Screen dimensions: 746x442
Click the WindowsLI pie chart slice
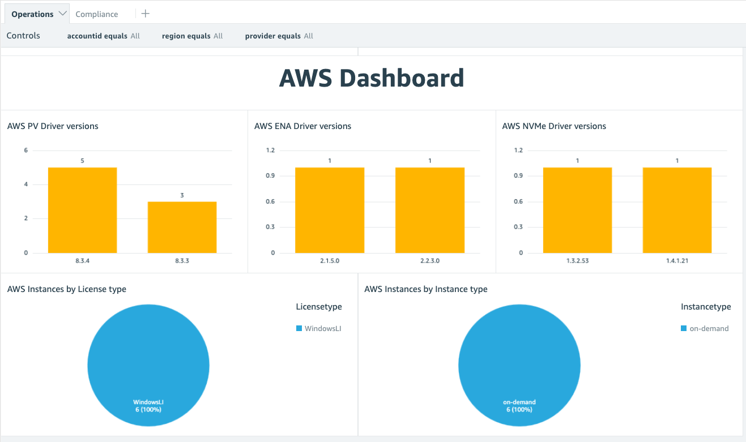[148, 357]
